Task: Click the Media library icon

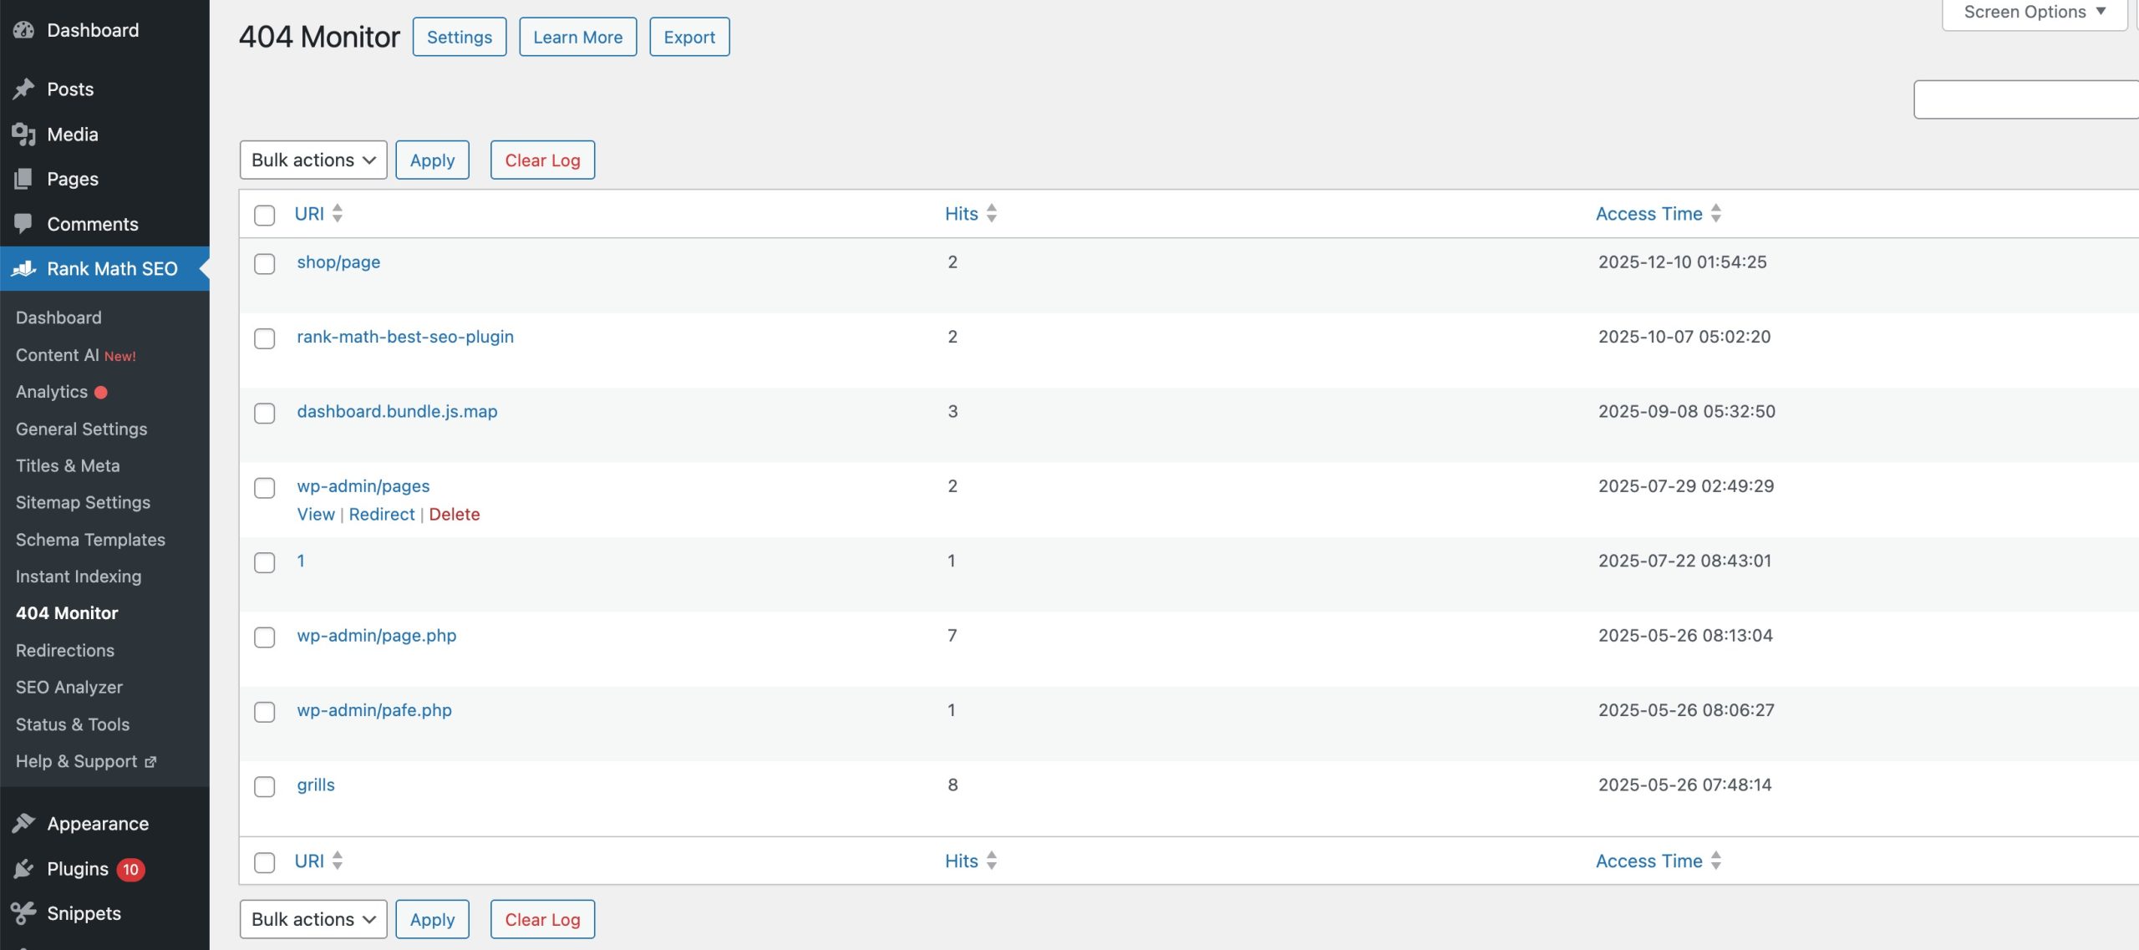Action: point(23,134)
